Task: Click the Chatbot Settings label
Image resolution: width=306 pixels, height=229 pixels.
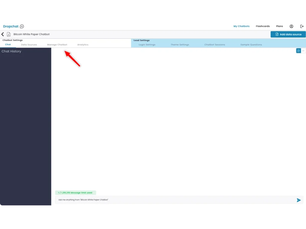Action: click(13, 40)
